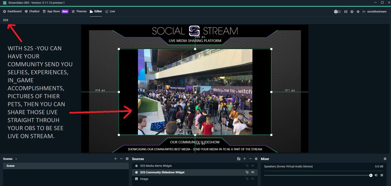Click the Sources panel title
This screenshot has height=186, width=391.
138,159
